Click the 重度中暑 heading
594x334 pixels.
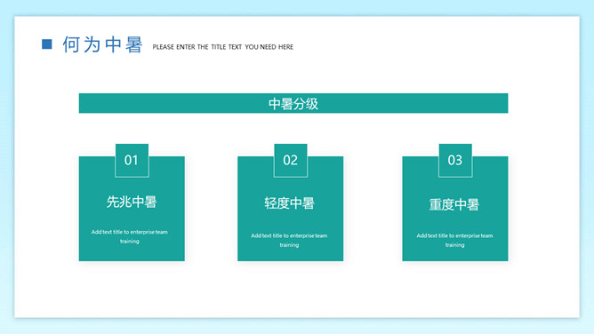[x=454, y=204]
